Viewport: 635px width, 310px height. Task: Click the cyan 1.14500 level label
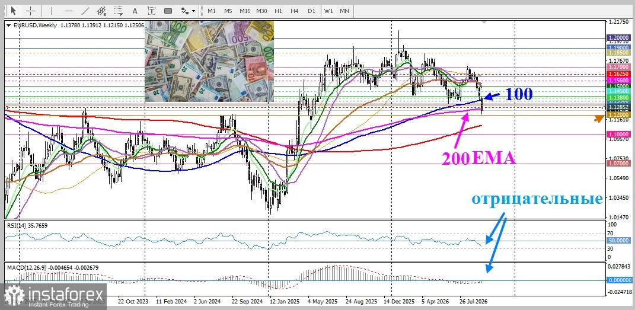point(618,91)
